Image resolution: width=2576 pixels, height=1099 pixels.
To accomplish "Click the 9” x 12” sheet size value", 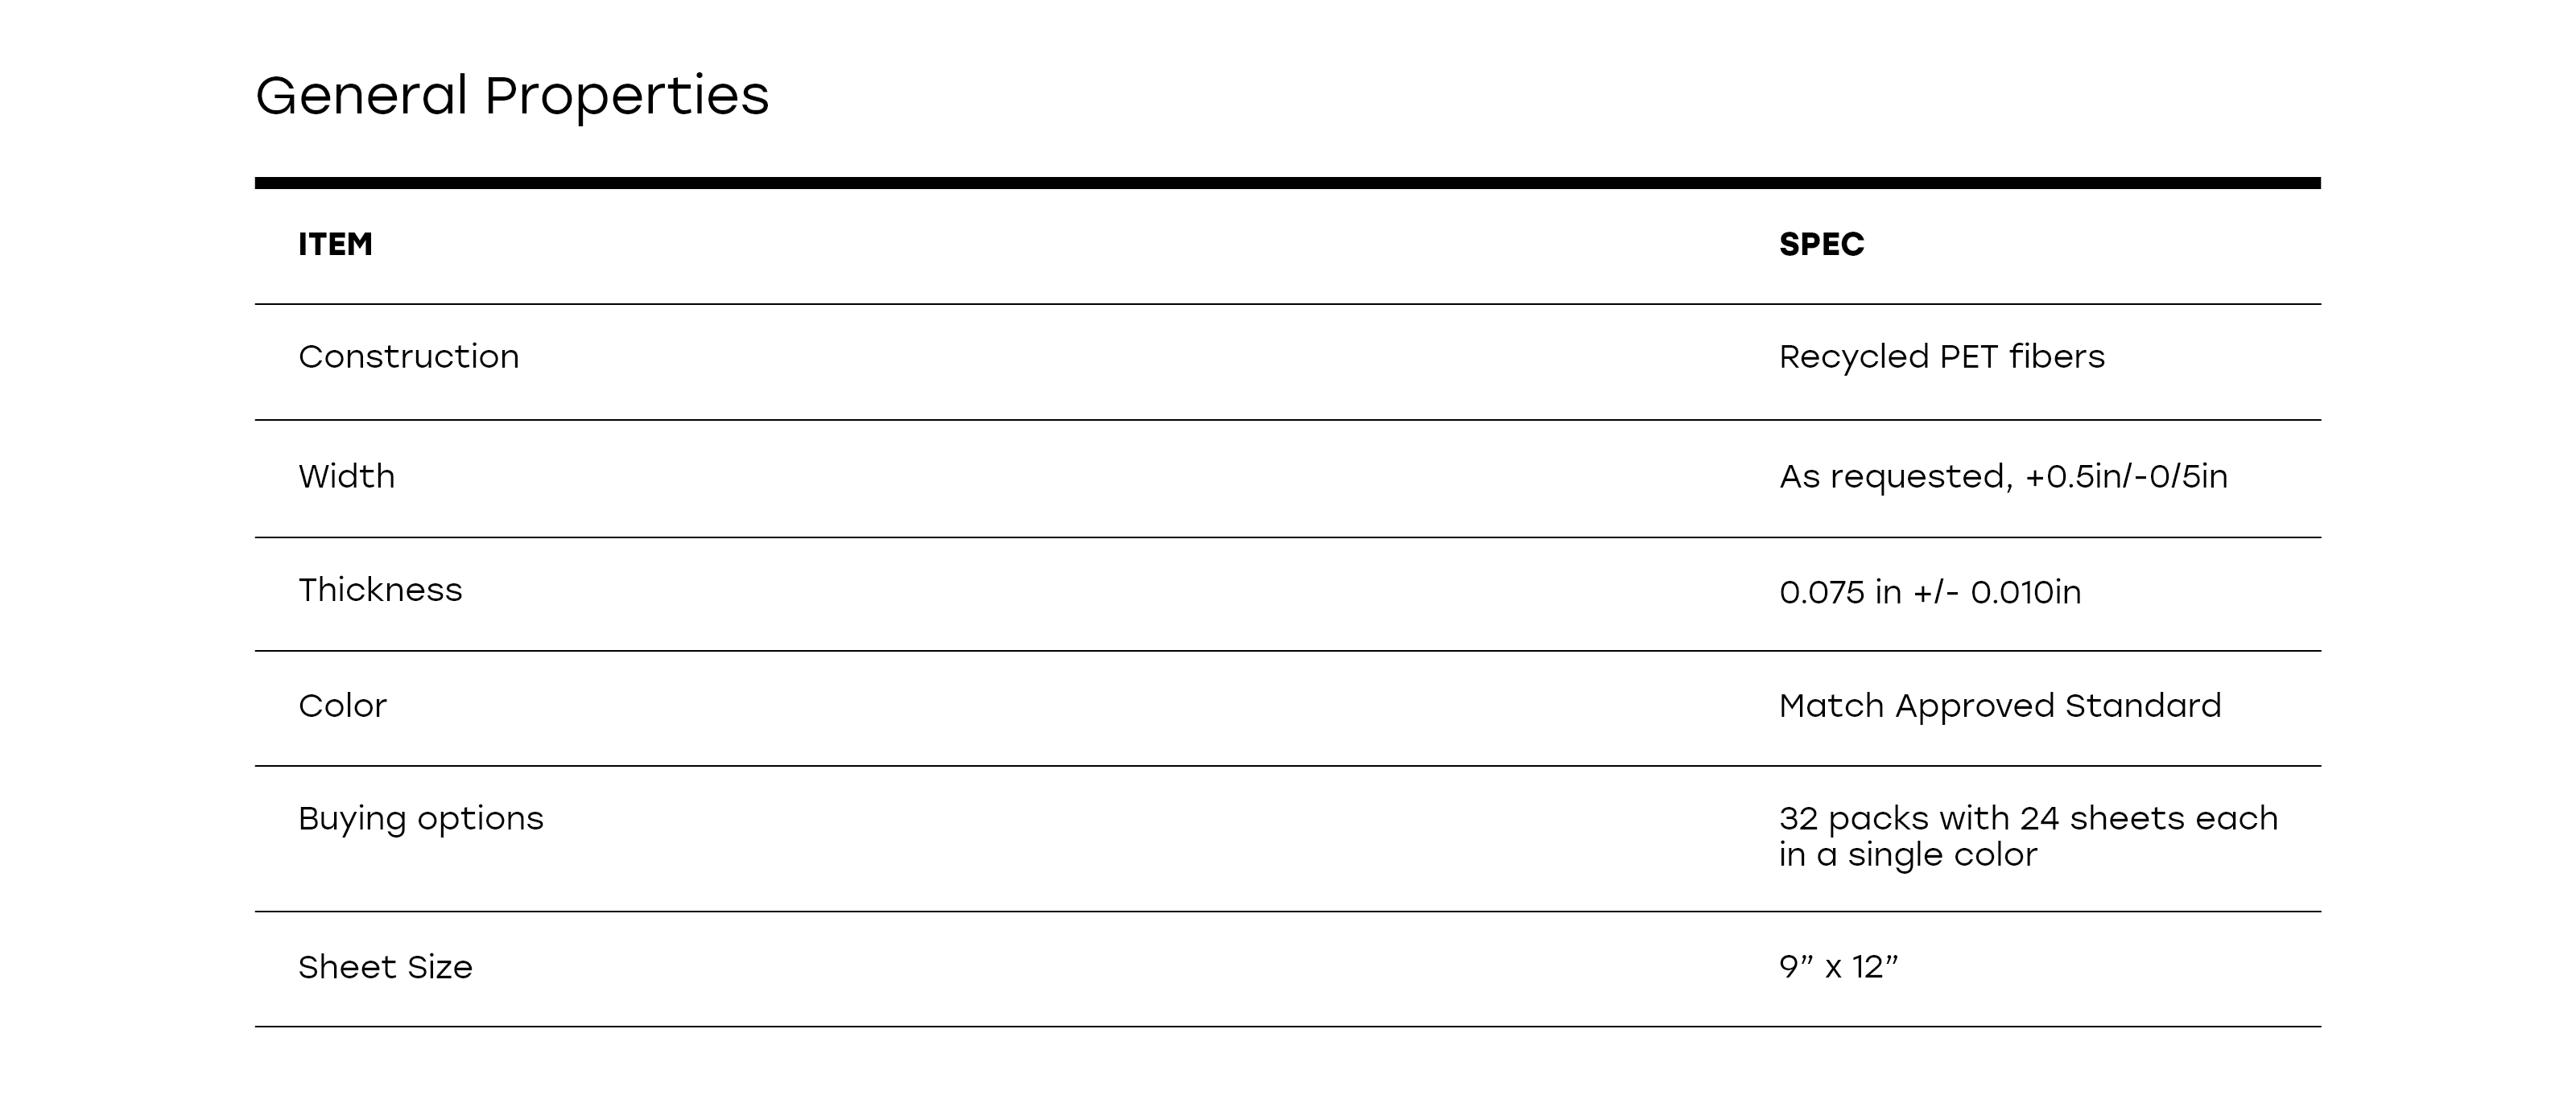I will (x=1838, y=967).
